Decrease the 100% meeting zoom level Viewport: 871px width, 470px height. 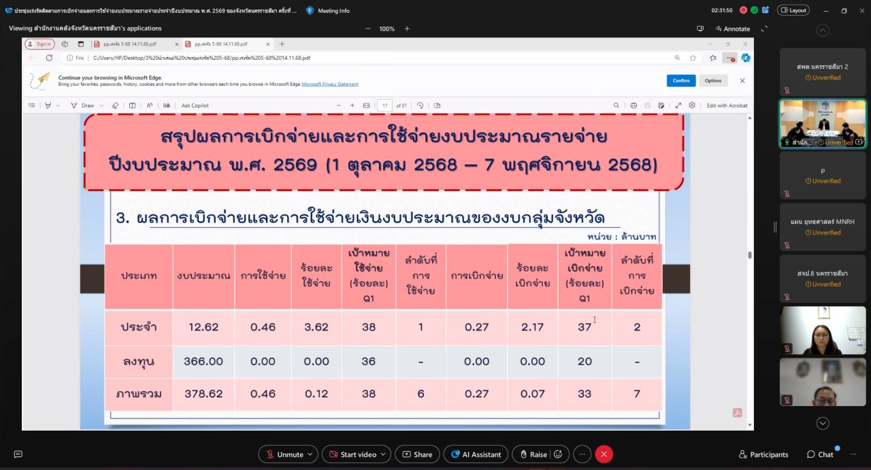coord(367,29)
